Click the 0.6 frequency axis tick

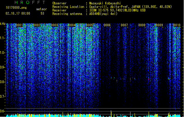point(3,111)
